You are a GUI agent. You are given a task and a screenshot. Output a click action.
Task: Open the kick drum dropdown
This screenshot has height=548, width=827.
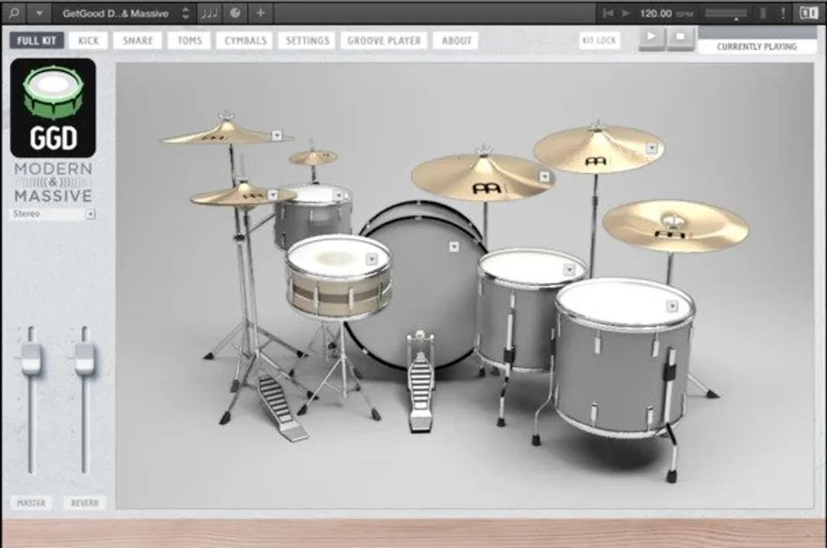click(454, 247)
